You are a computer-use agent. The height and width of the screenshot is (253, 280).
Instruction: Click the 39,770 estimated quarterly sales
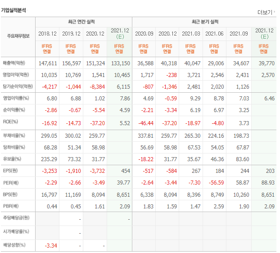pyautogui.click(x=266, y=63)
